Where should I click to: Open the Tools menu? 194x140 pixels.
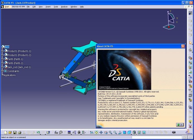pyautogui.click(x=56, y=7)
